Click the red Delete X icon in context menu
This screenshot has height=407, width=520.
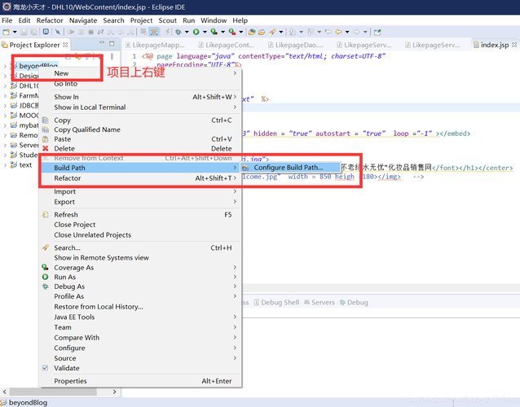pyautogui.click(x=46, y=148)
